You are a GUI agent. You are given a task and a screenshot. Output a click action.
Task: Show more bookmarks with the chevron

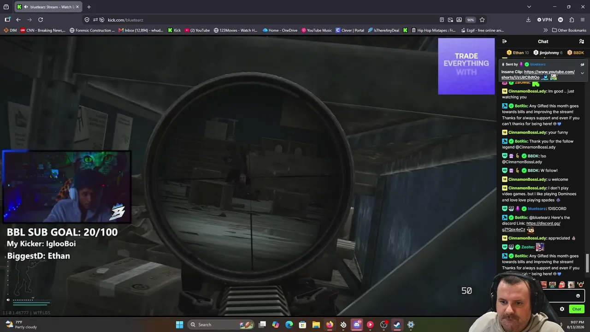pyautogui.click(x=546, y=30)
